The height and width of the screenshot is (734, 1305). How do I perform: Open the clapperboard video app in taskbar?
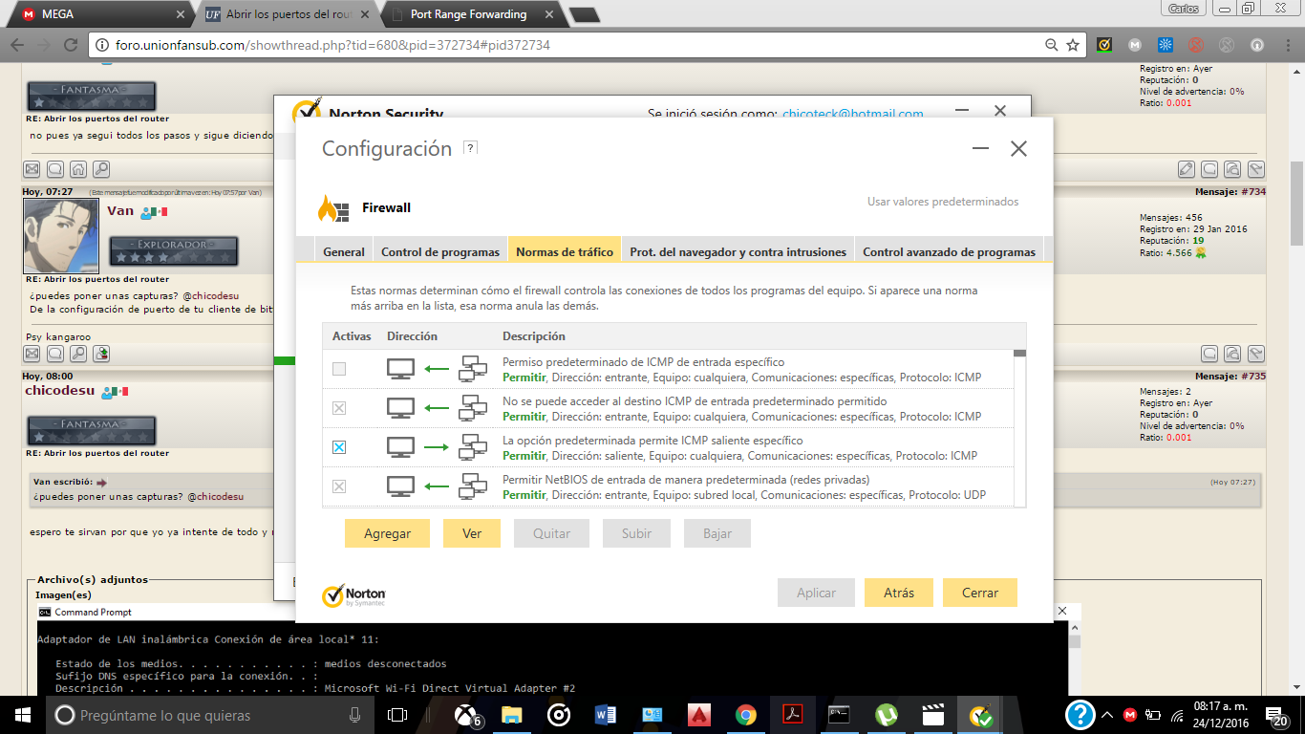click(x=933, y=715)
